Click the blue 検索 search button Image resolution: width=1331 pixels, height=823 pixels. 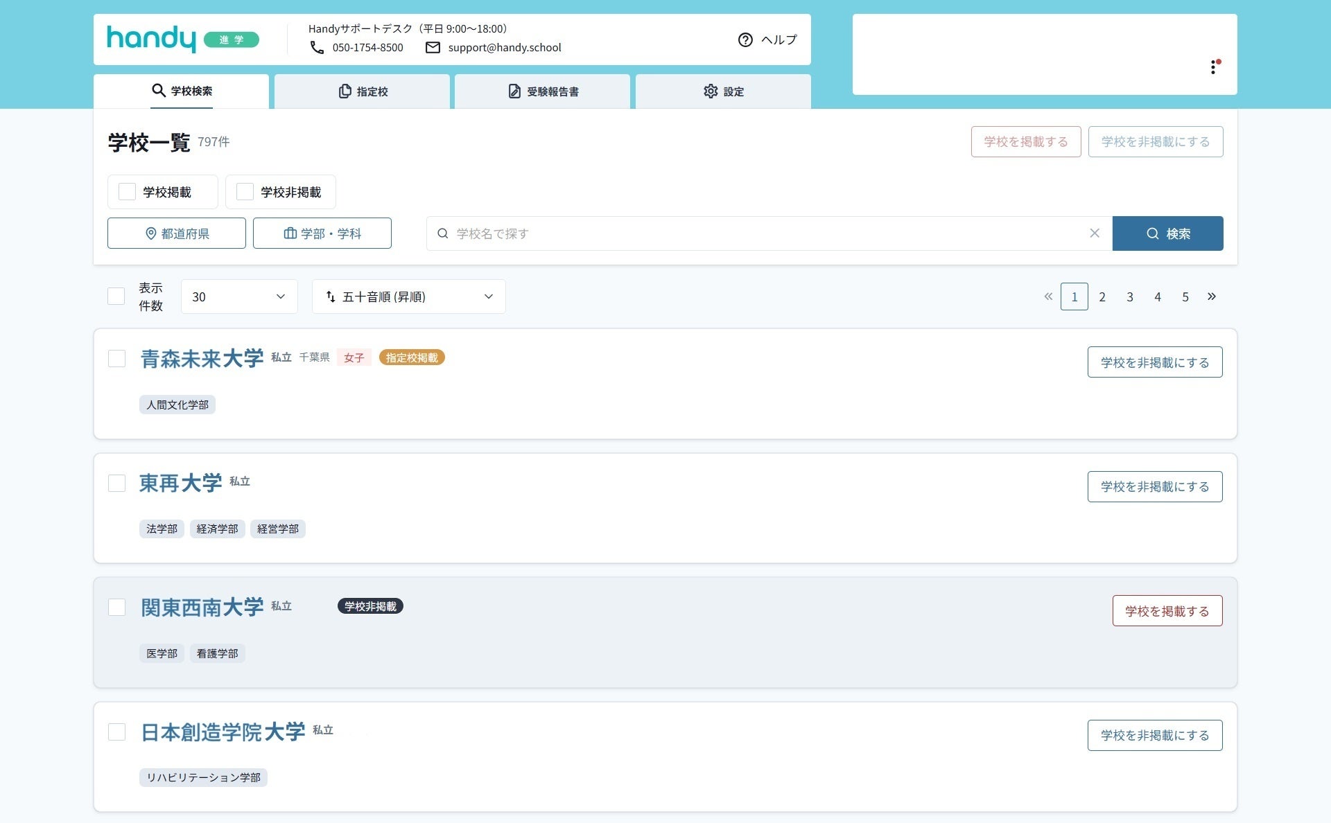1167,233
